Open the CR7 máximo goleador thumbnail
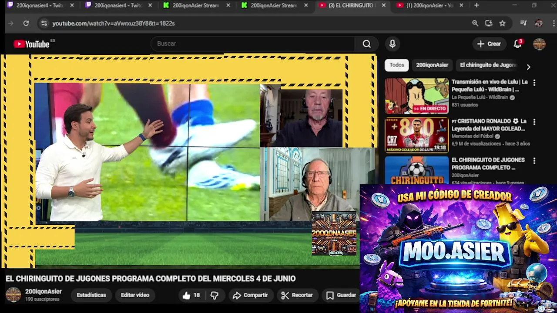Screen dimensions: 557x313 pos(416,135)
